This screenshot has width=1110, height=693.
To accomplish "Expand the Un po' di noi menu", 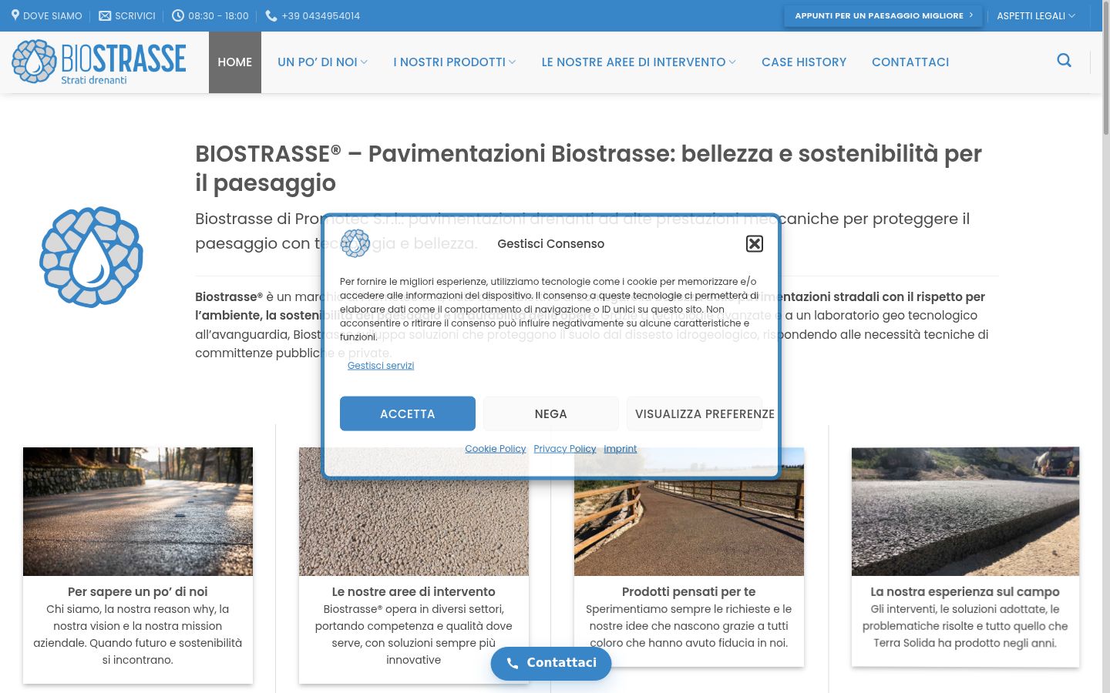I will [322, 62].
